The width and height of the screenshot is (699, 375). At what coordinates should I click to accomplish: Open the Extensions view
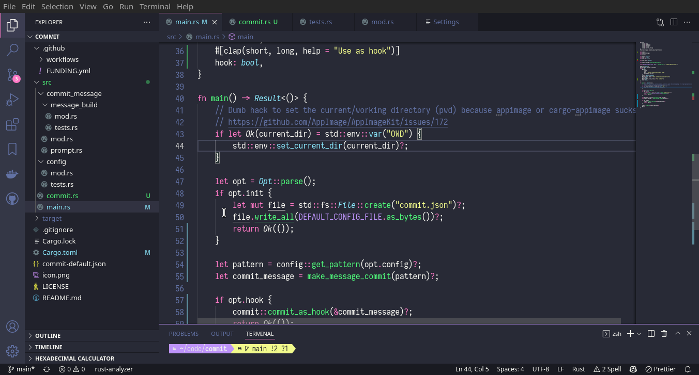point(12,125)
